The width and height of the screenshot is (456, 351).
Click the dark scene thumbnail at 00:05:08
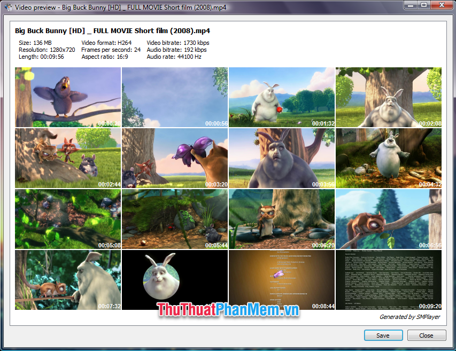[68, 219]
